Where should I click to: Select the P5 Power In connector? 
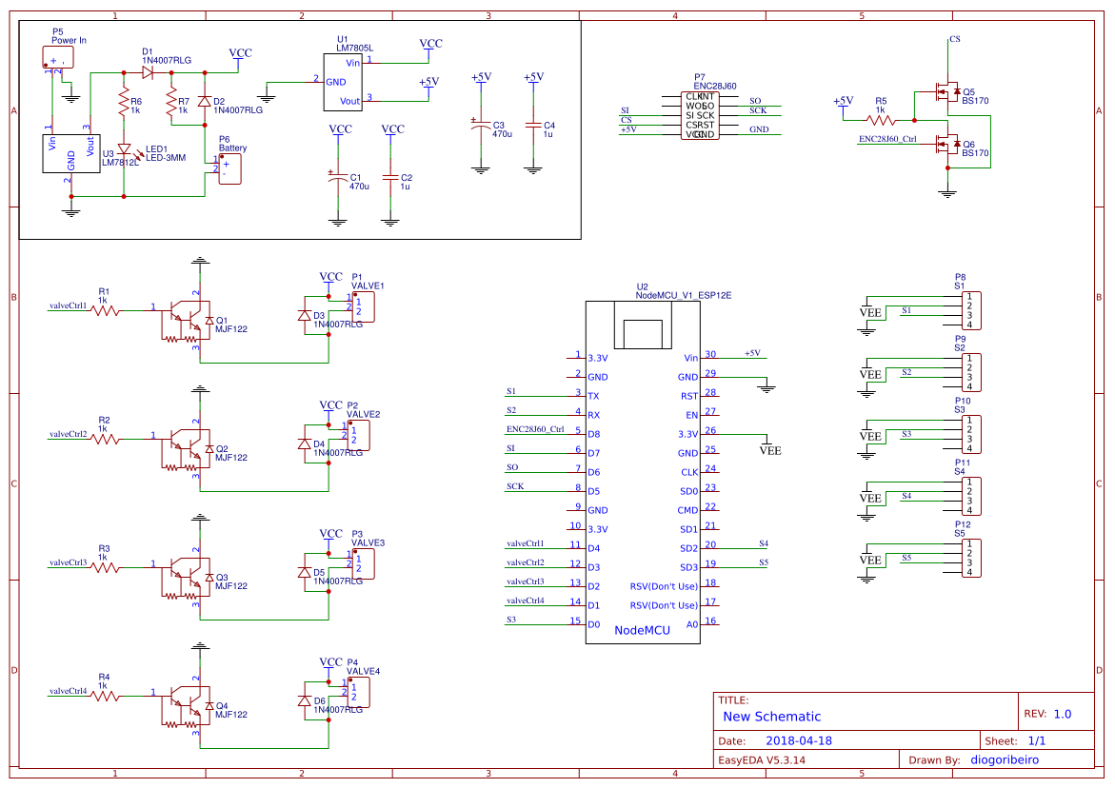click(x=57, y=57)
